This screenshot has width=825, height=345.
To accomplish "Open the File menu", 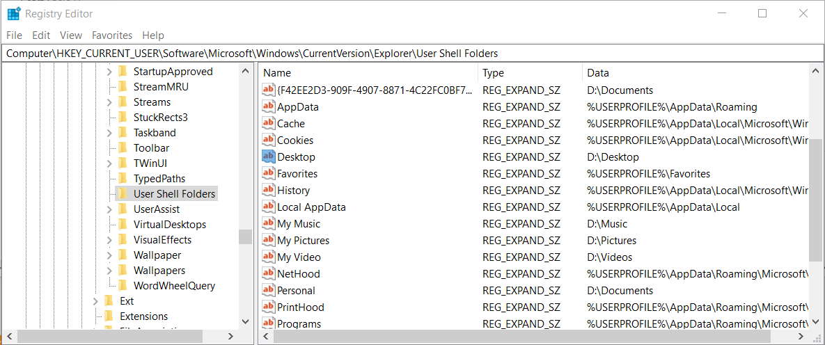I will click(x=14, y=35).
